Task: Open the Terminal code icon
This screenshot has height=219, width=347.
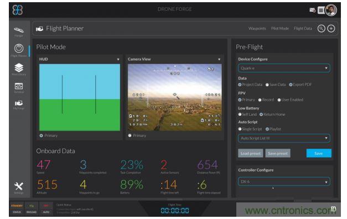Action: coord(19,86)
